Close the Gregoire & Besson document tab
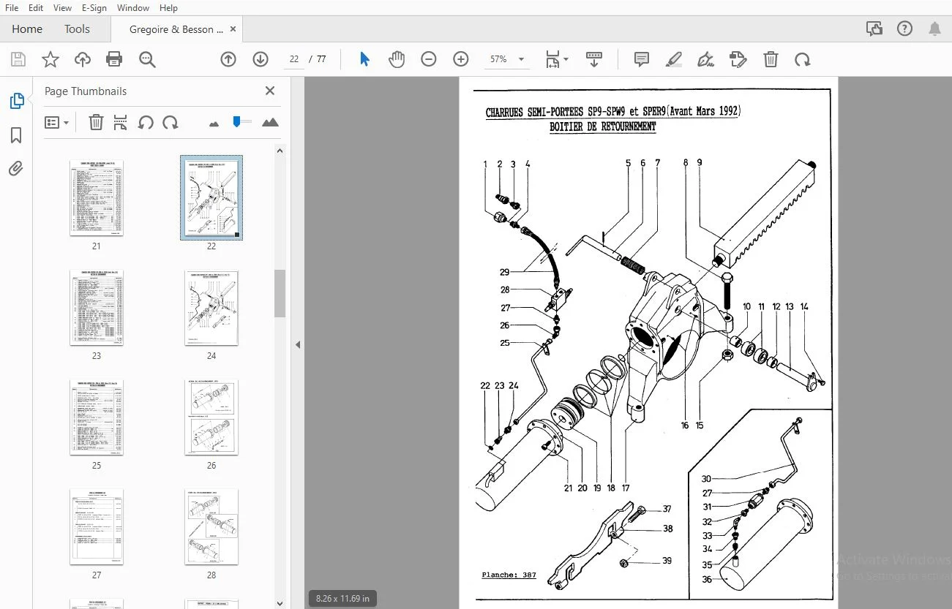Viewport: 952px width, 609px height. 233,29
